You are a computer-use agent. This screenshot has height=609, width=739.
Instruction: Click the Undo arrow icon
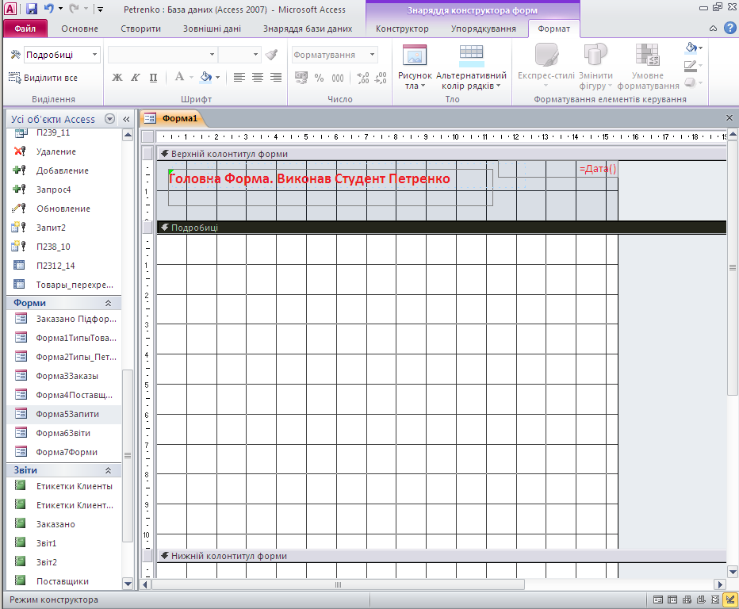point(49,10)
